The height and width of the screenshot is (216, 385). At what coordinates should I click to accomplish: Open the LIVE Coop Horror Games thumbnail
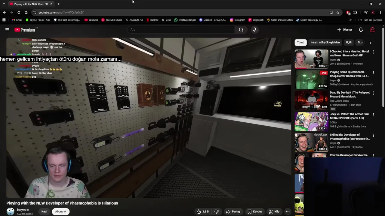pyautogui.click(x=311, y=79)
